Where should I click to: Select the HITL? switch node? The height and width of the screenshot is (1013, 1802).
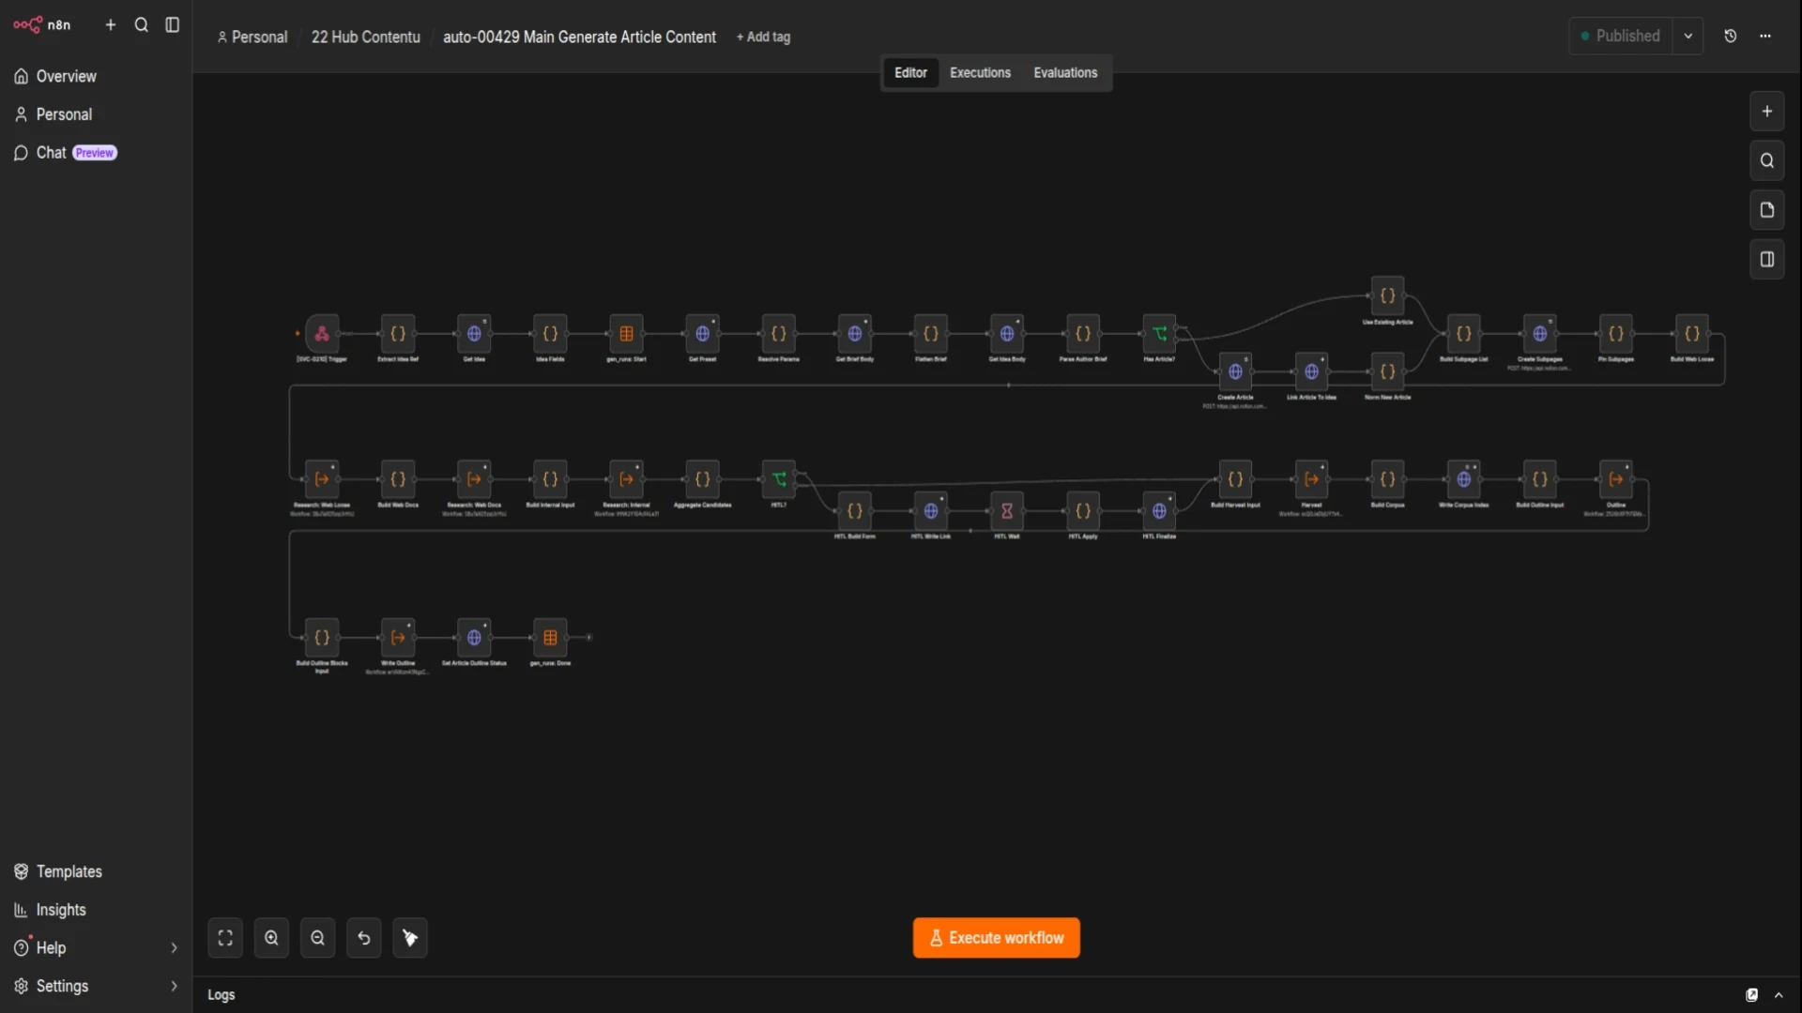click(x=778, y=479)
